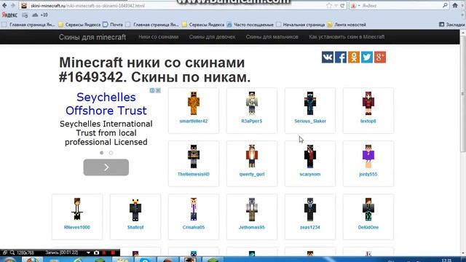Switch to Skype in taskbar
Viewport: 466px width, 262px height.
coord(146,259)
